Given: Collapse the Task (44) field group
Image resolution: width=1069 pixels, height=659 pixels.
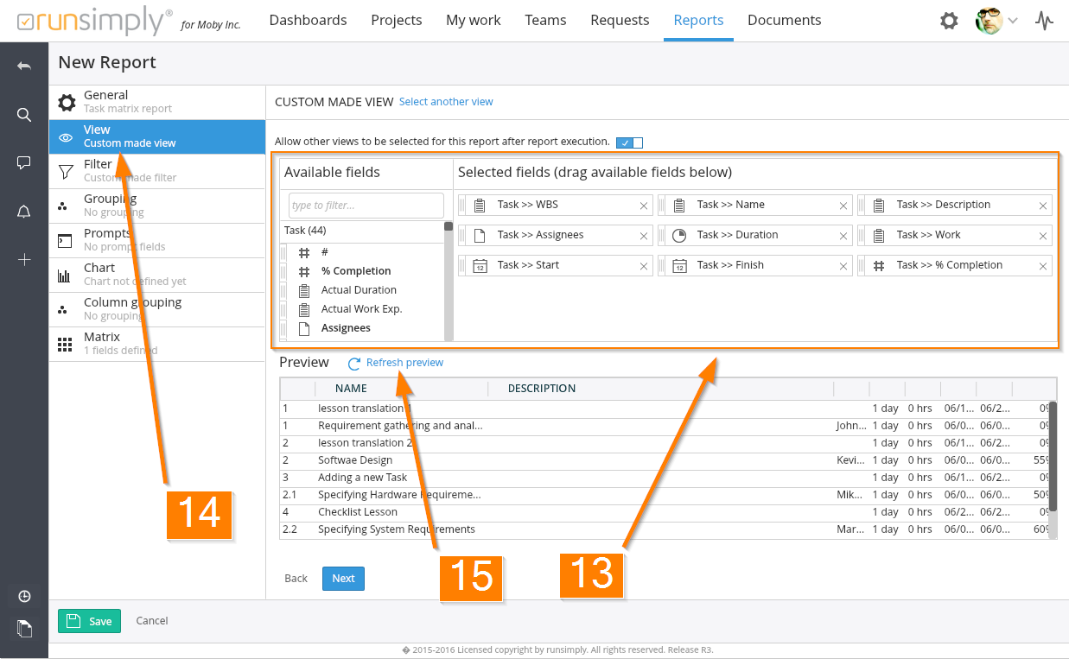Looking at the screenshot, I should (x=305, y=231).
